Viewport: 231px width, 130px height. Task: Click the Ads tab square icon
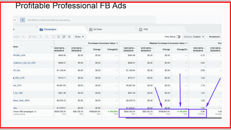(141, 30)
